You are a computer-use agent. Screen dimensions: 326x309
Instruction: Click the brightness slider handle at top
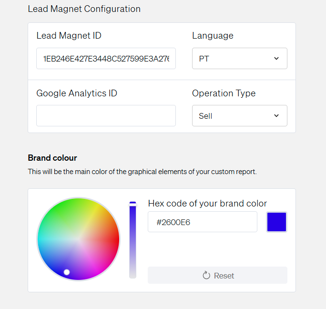pyautogui.click(x=132, y=204)
